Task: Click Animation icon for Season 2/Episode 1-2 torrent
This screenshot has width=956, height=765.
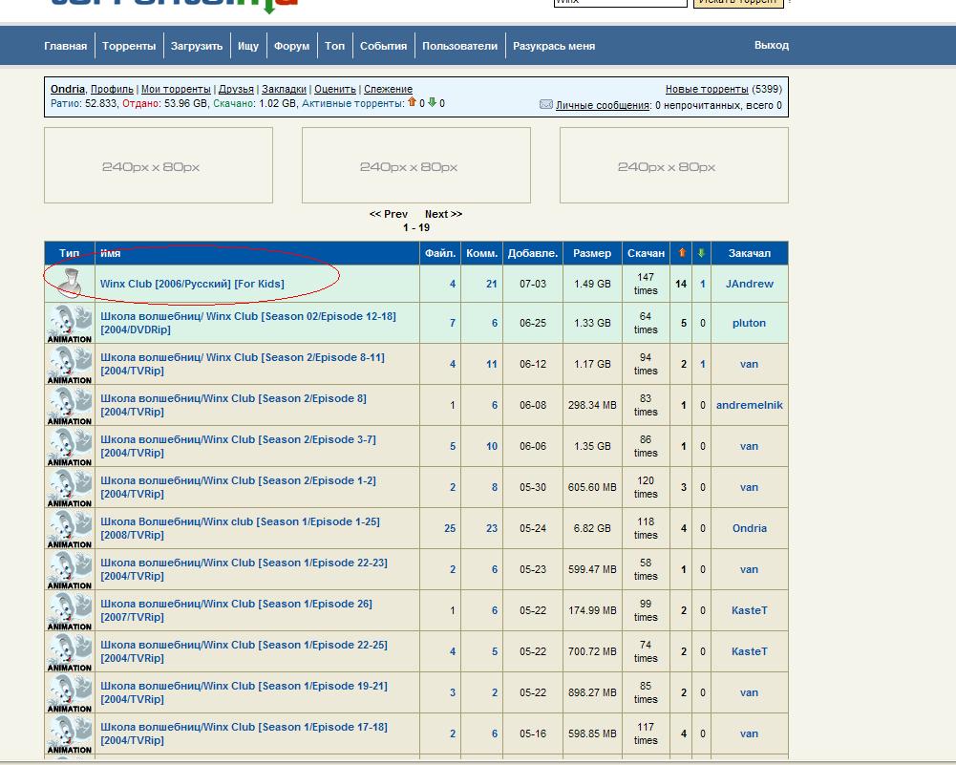Action: tap(70, 487)
